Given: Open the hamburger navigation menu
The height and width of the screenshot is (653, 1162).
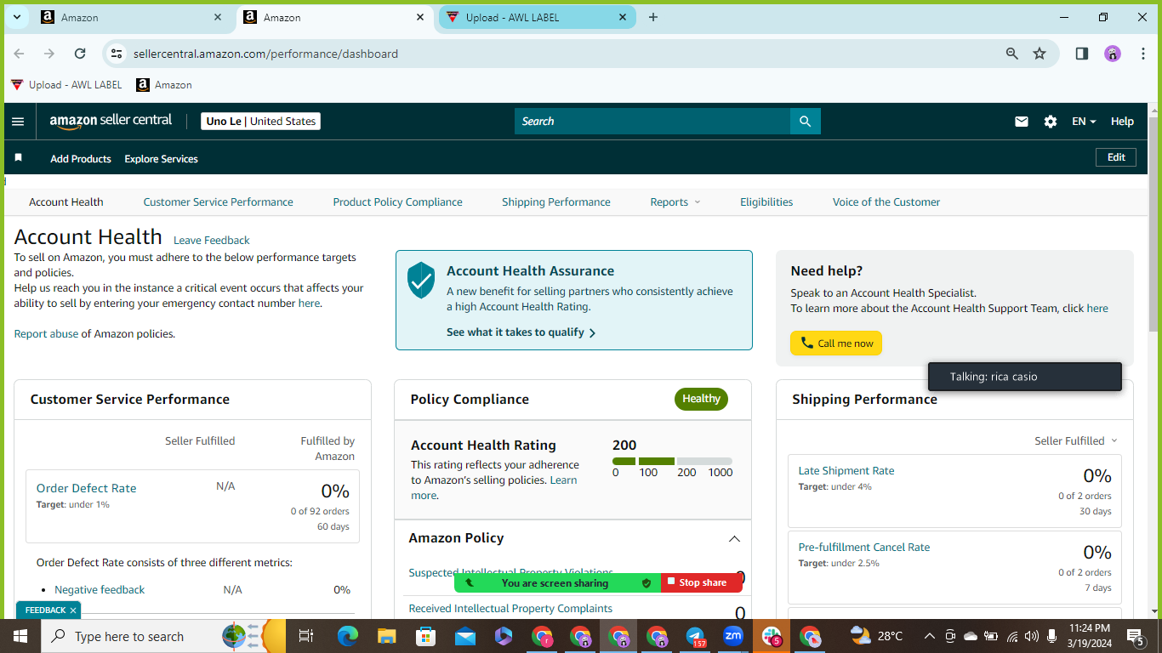Looking at the screenshot, I should tap(18, 122).
